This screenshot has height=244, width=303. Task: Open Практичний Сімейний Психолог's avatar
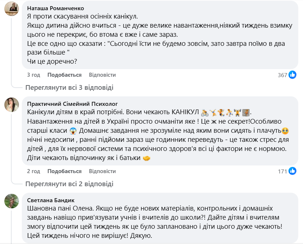pos(12,105)
